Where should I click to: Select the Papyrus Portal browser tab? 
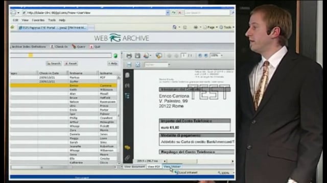[x=53, y=27]
